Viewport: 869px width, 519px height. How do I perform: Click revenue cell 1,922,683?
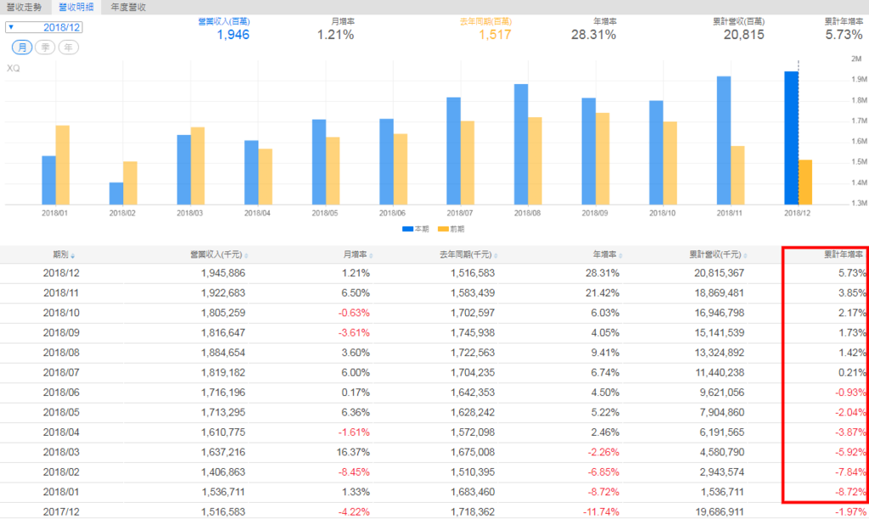pos(223,293)
